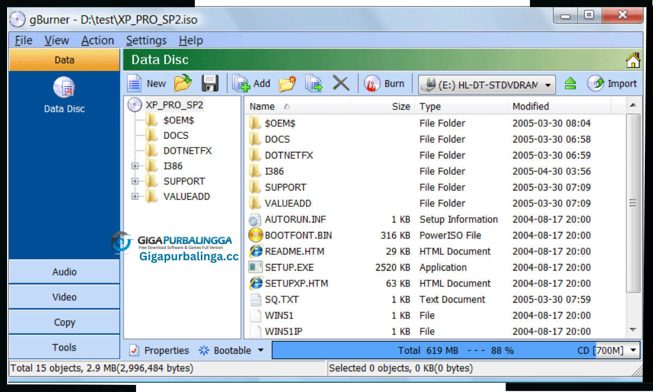Sort by the Modified column header
This screenshot has width=653, height=392.
click(x=559, y=106)
